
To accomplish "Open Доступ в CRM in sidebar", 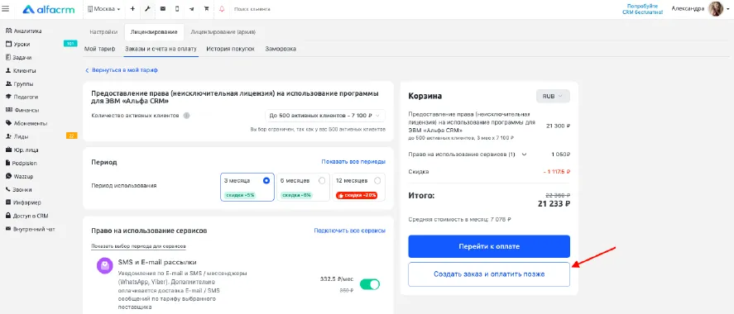I will pyautogui.click(x=31, y=216).
